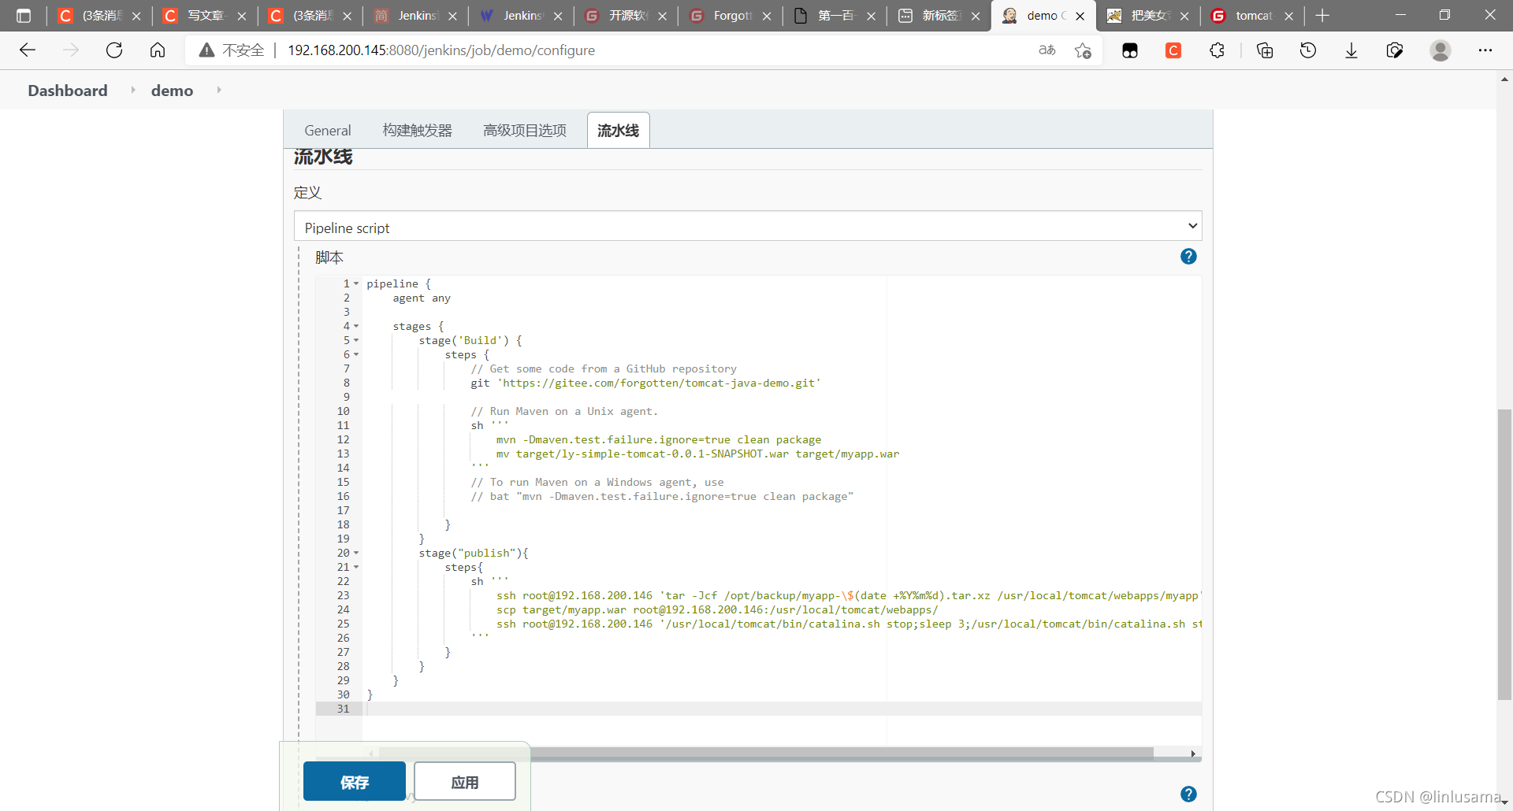Click the mv target war command line 13

pos(697,454)
